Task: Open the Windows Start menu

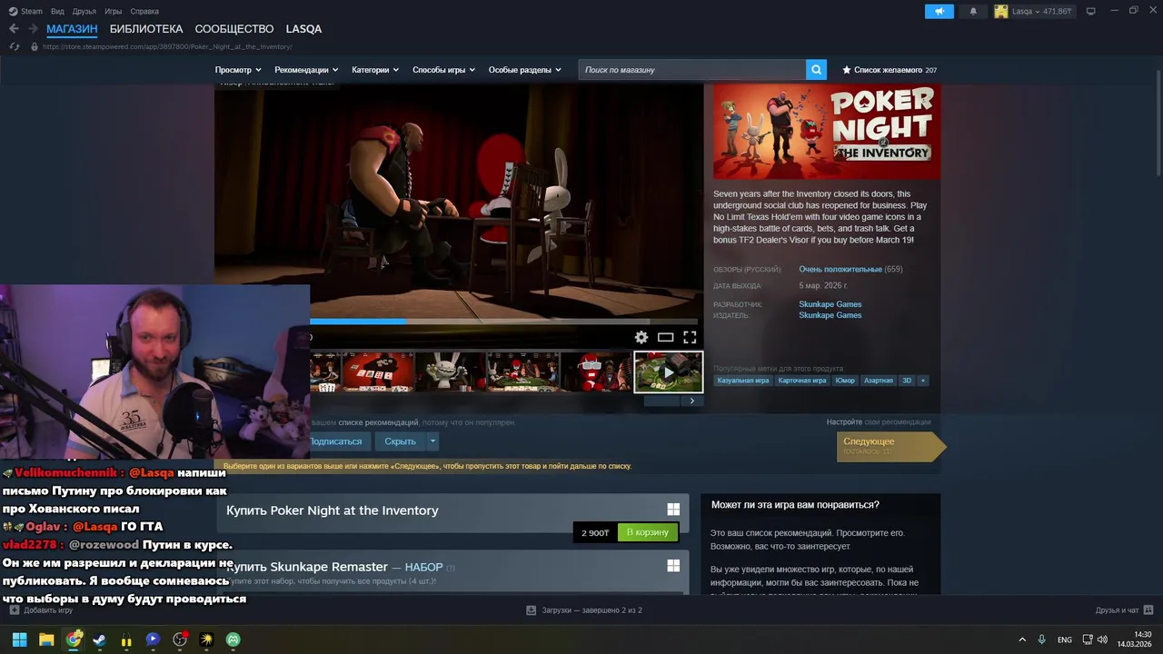Action: tap(19, 639)
